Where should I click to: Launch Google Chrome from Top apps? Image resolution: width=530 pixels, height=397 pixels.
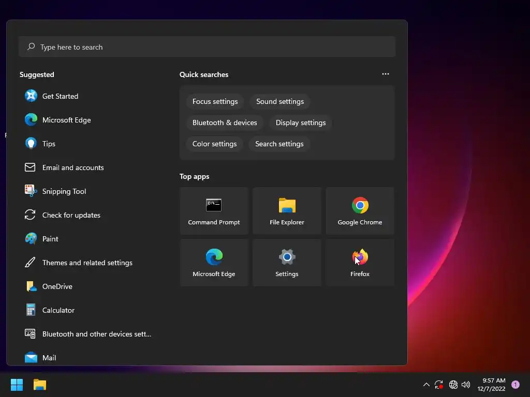coord(360,211)
